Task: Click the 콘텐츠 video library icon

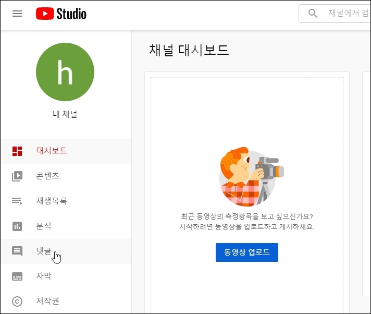Action: click(x=17, y=176)
